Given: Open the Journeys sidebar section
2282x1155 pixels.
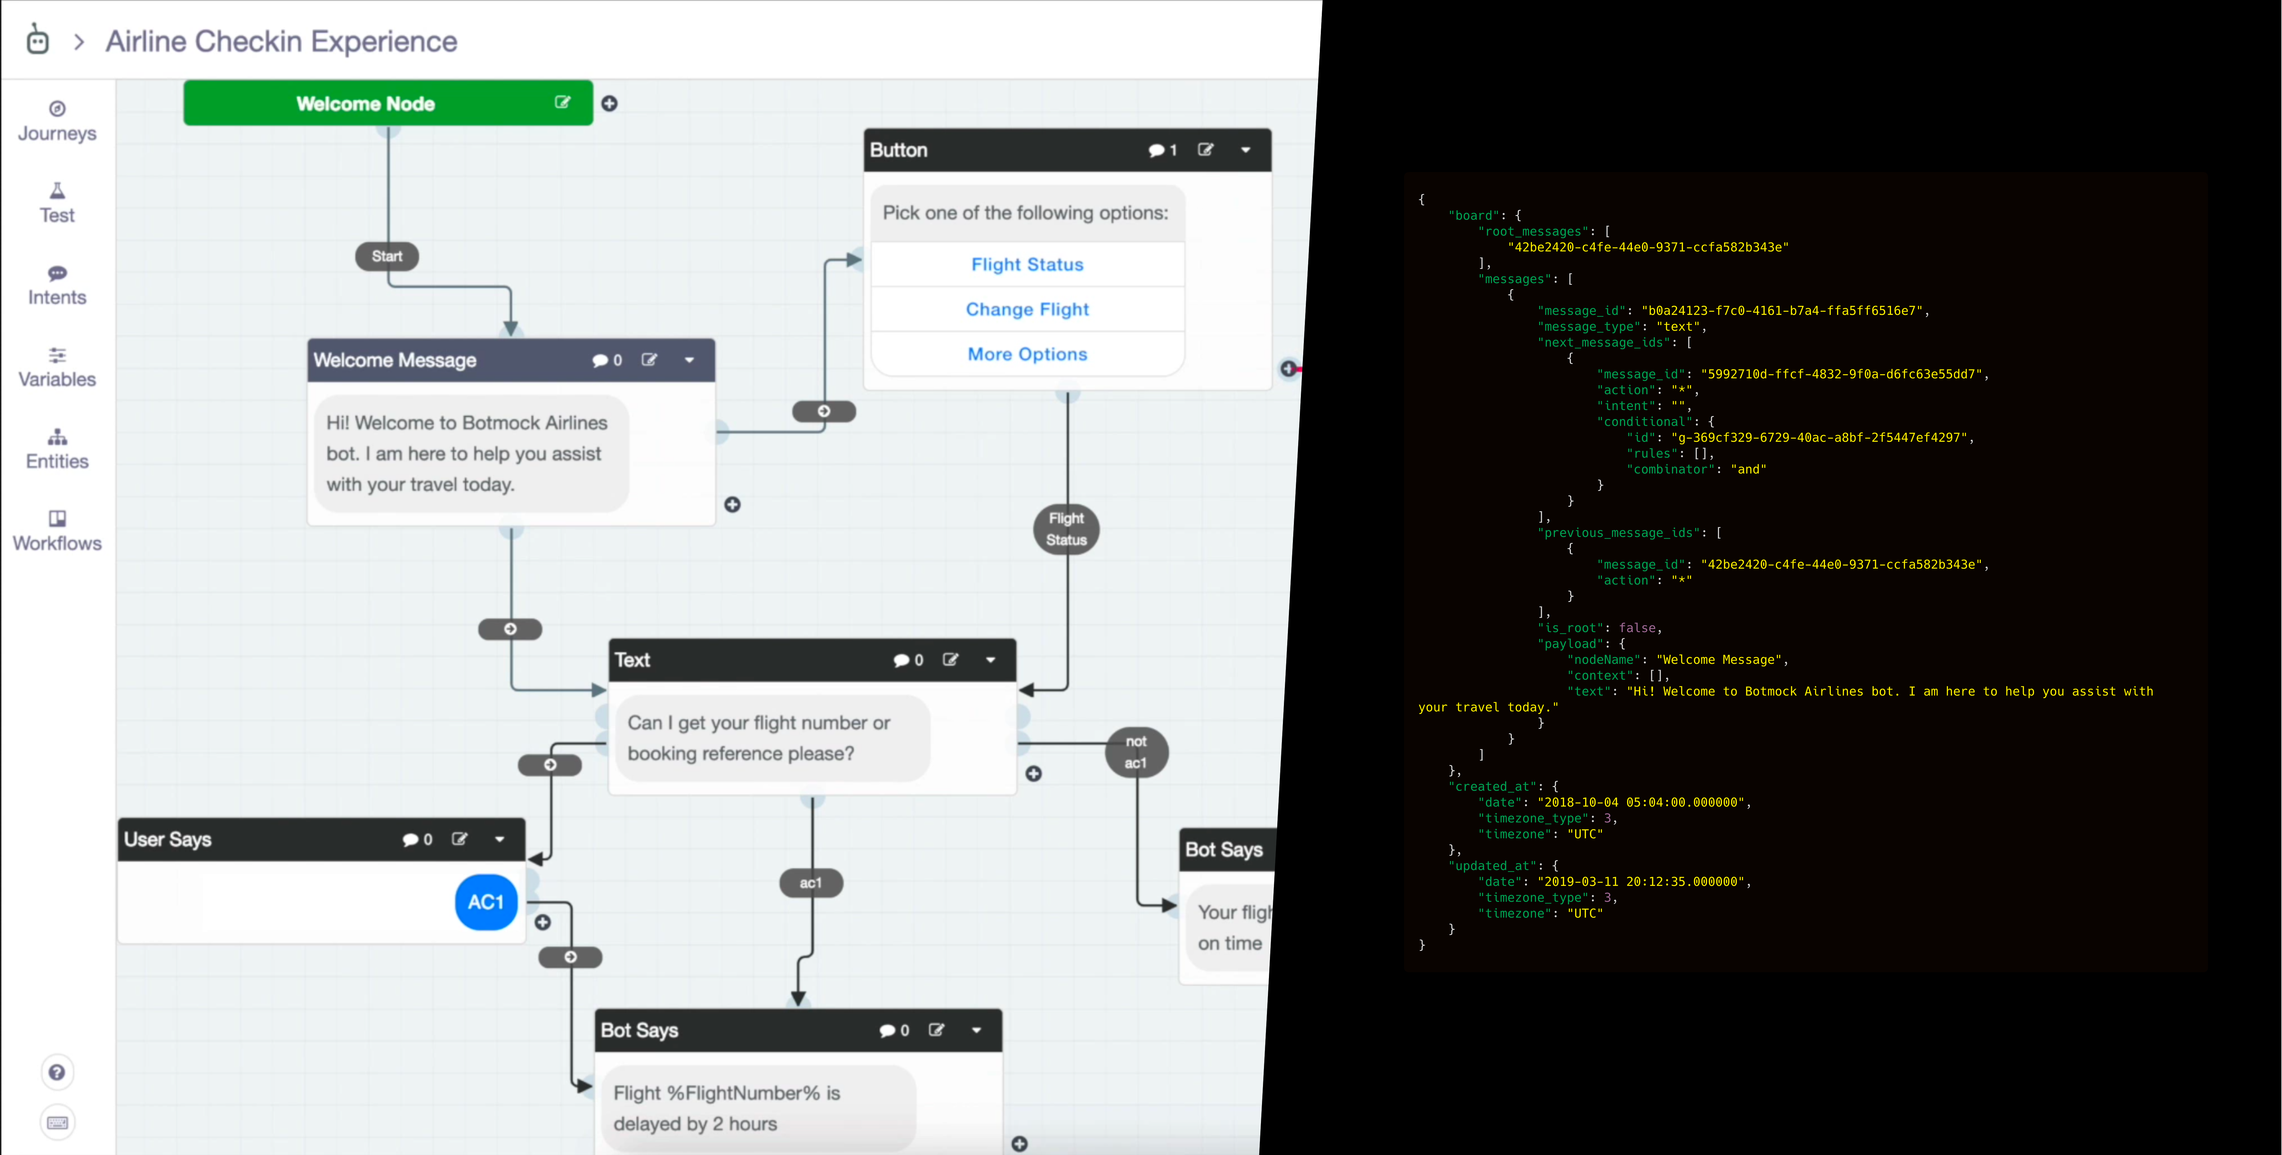Looking at the screenshot, I should pos(57,121).
